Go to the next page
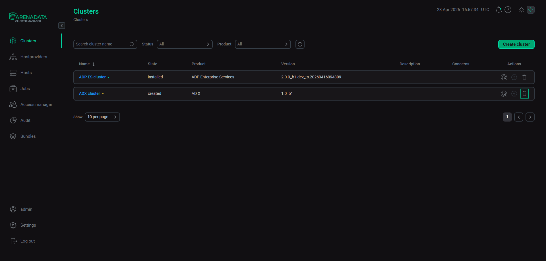The height and width of the screenshot is (261, 546). pos(530,117)
